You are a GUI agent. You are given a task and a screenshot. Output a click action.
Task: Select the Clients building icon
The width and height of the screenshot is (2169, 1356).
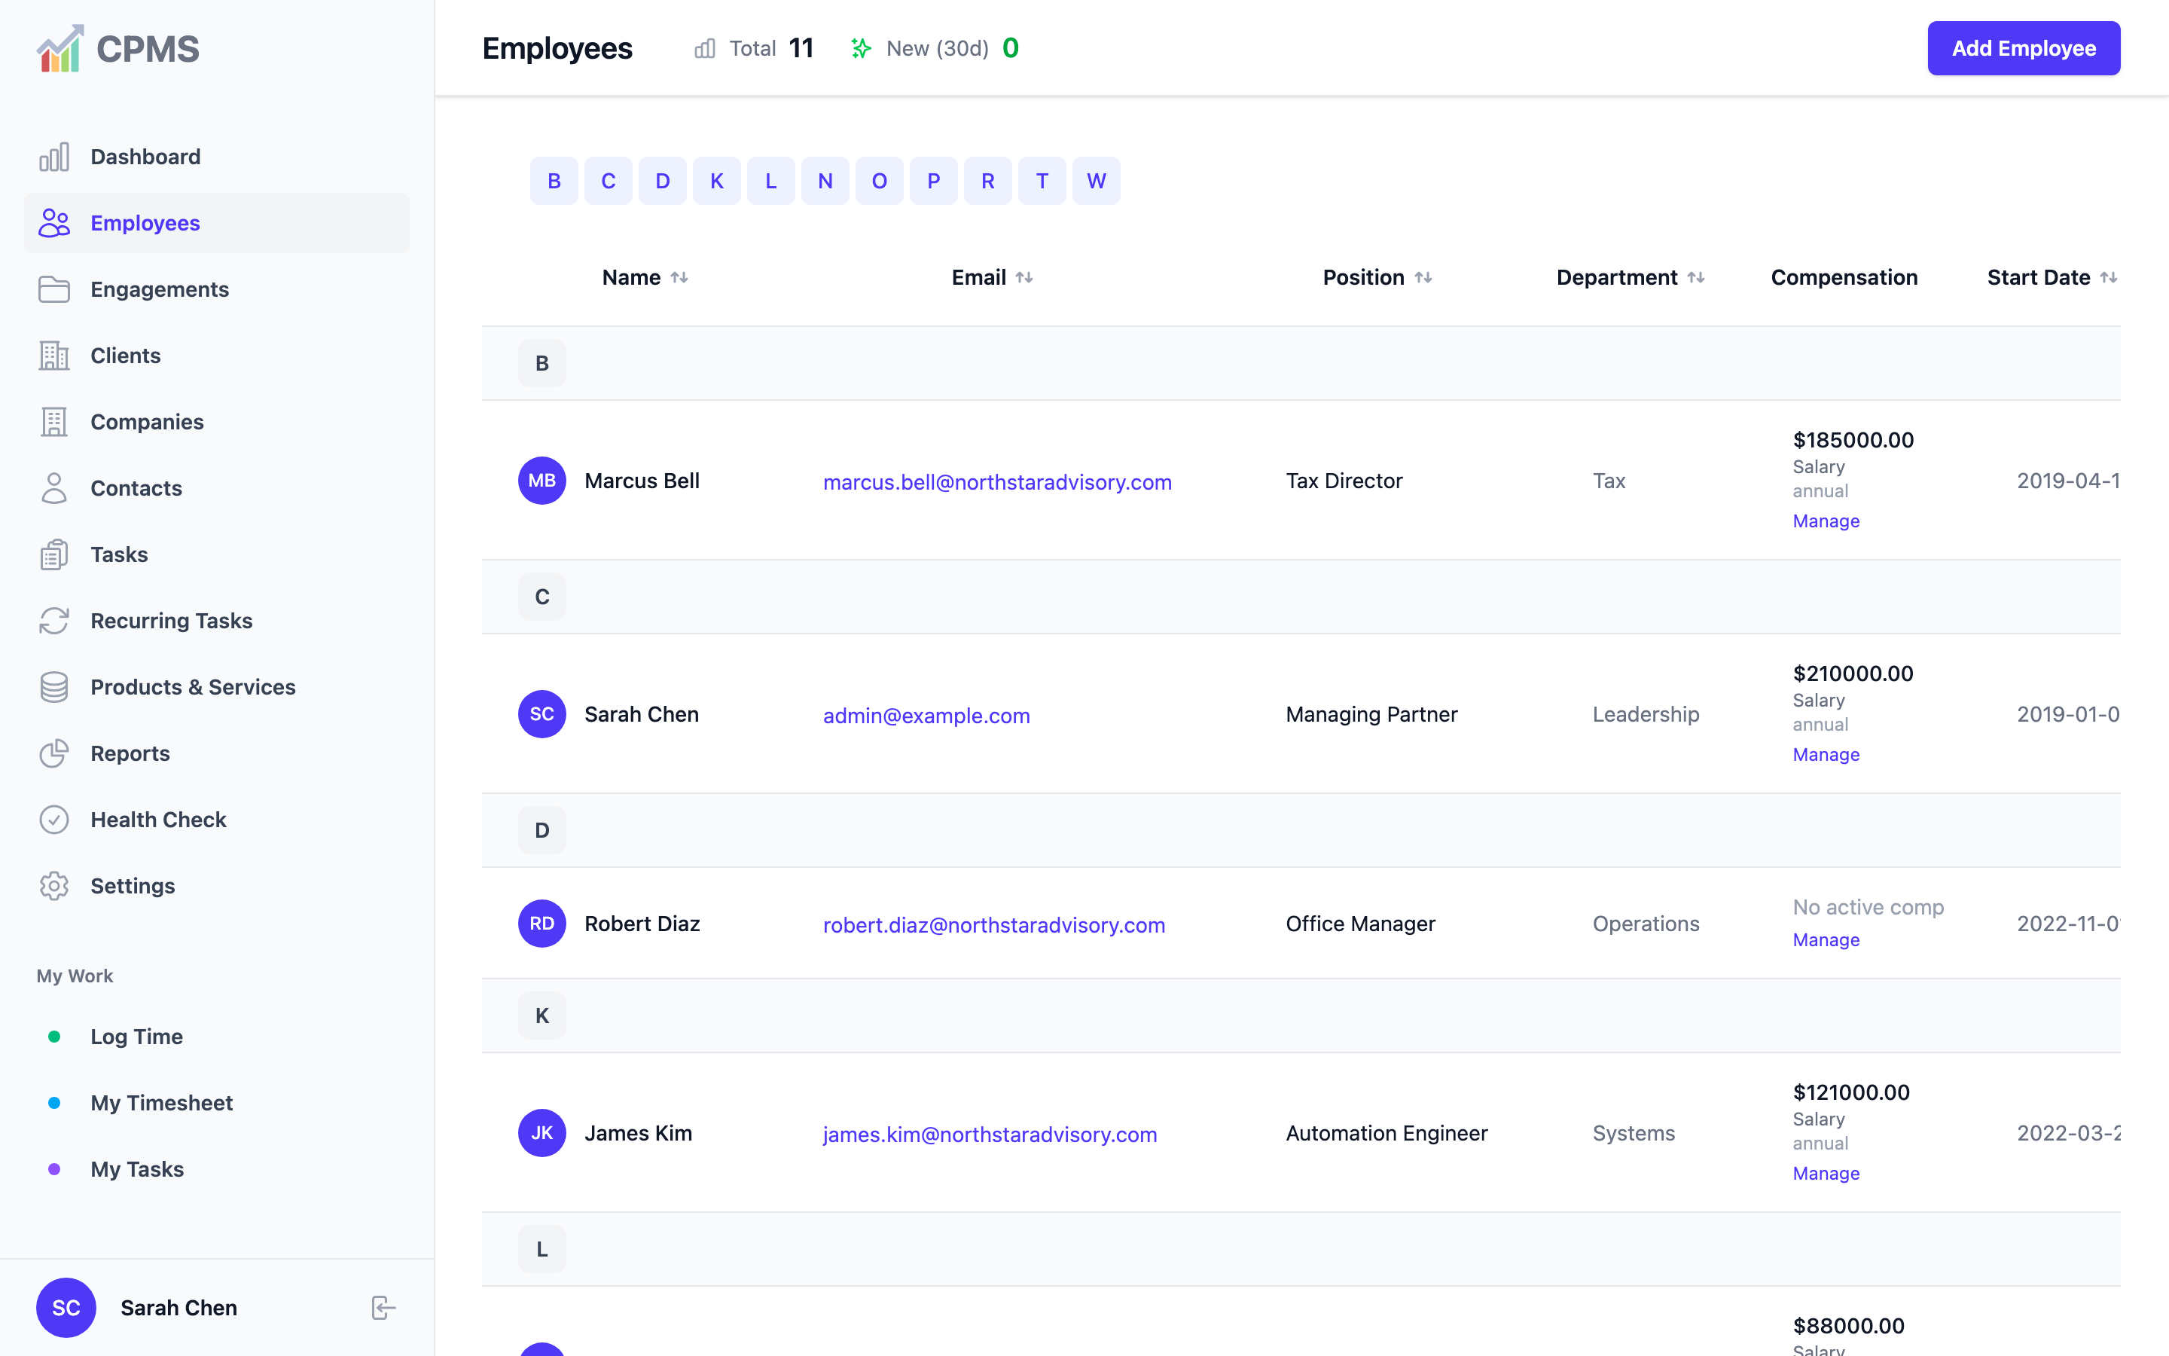point(53,356)
